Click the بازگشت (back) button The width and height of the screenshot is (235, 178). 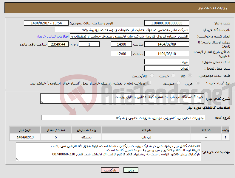click(110, 170)
